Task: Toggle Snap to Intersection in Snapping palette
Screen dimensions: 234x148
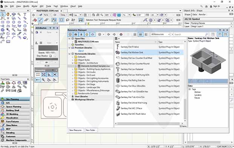Action: 55,74
